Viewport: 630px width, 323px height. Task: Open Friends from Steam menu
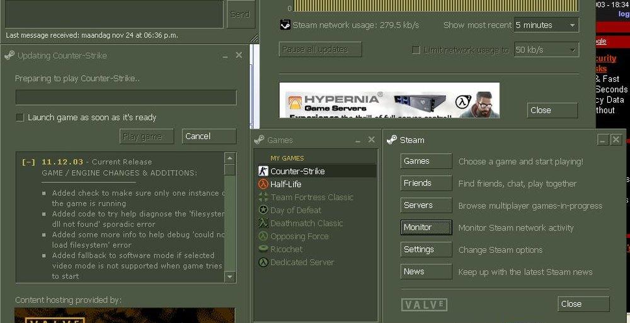click(x=427, y=183)
